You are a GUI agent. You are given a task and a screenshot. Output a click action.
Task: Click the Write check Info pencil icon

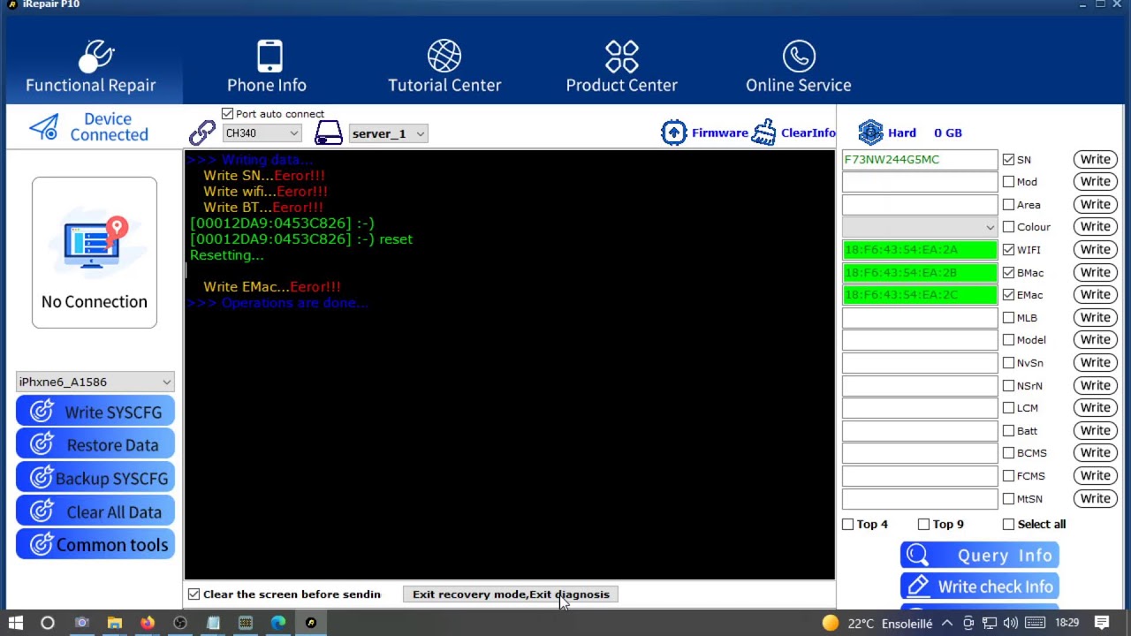(917, 587)
